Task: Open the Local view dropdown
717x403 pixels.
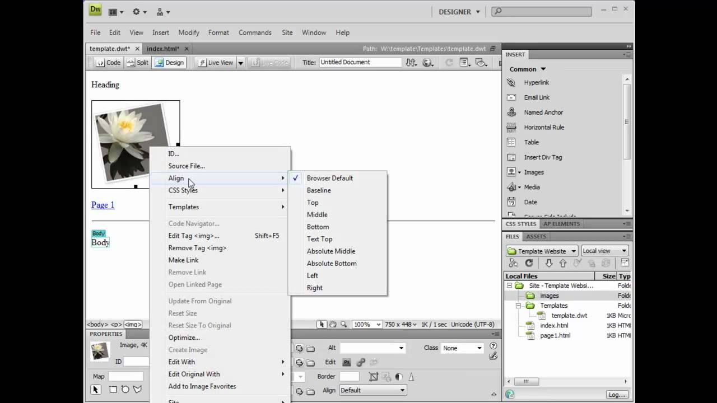Action: [x=605, y=251]
